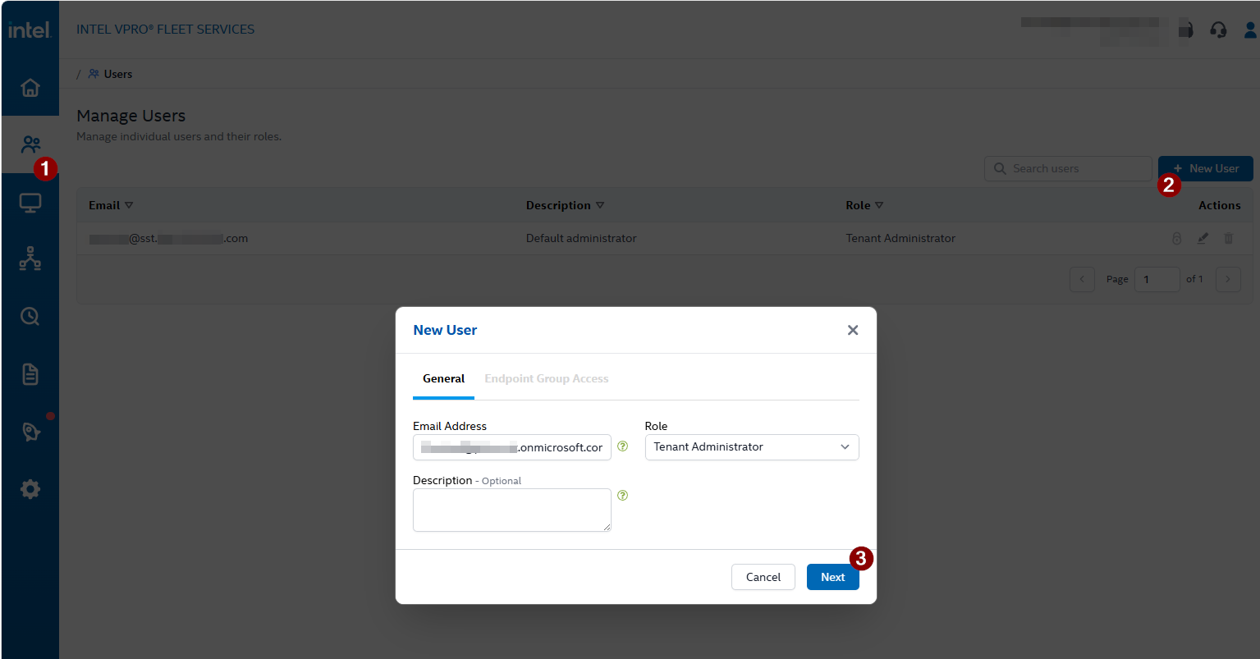The width and height of the screenshot is (1260, 659).
Task: Open the Home icon in sidebar
Action: click(x=30, y=87)
